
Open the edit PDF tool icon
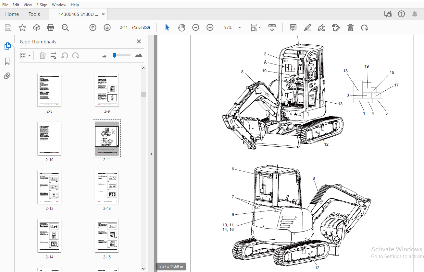(336, 28)
